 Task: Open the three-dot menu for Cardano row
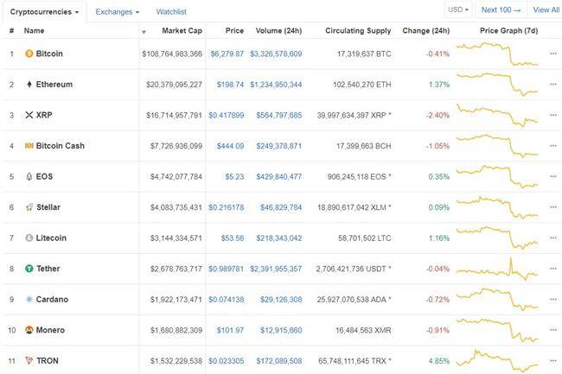coord(553,299)
